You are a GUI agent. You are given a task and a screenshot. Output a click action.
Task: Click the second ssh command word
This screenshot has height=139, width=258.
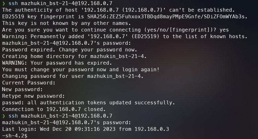pyautogui.click(x=13, y=116)
